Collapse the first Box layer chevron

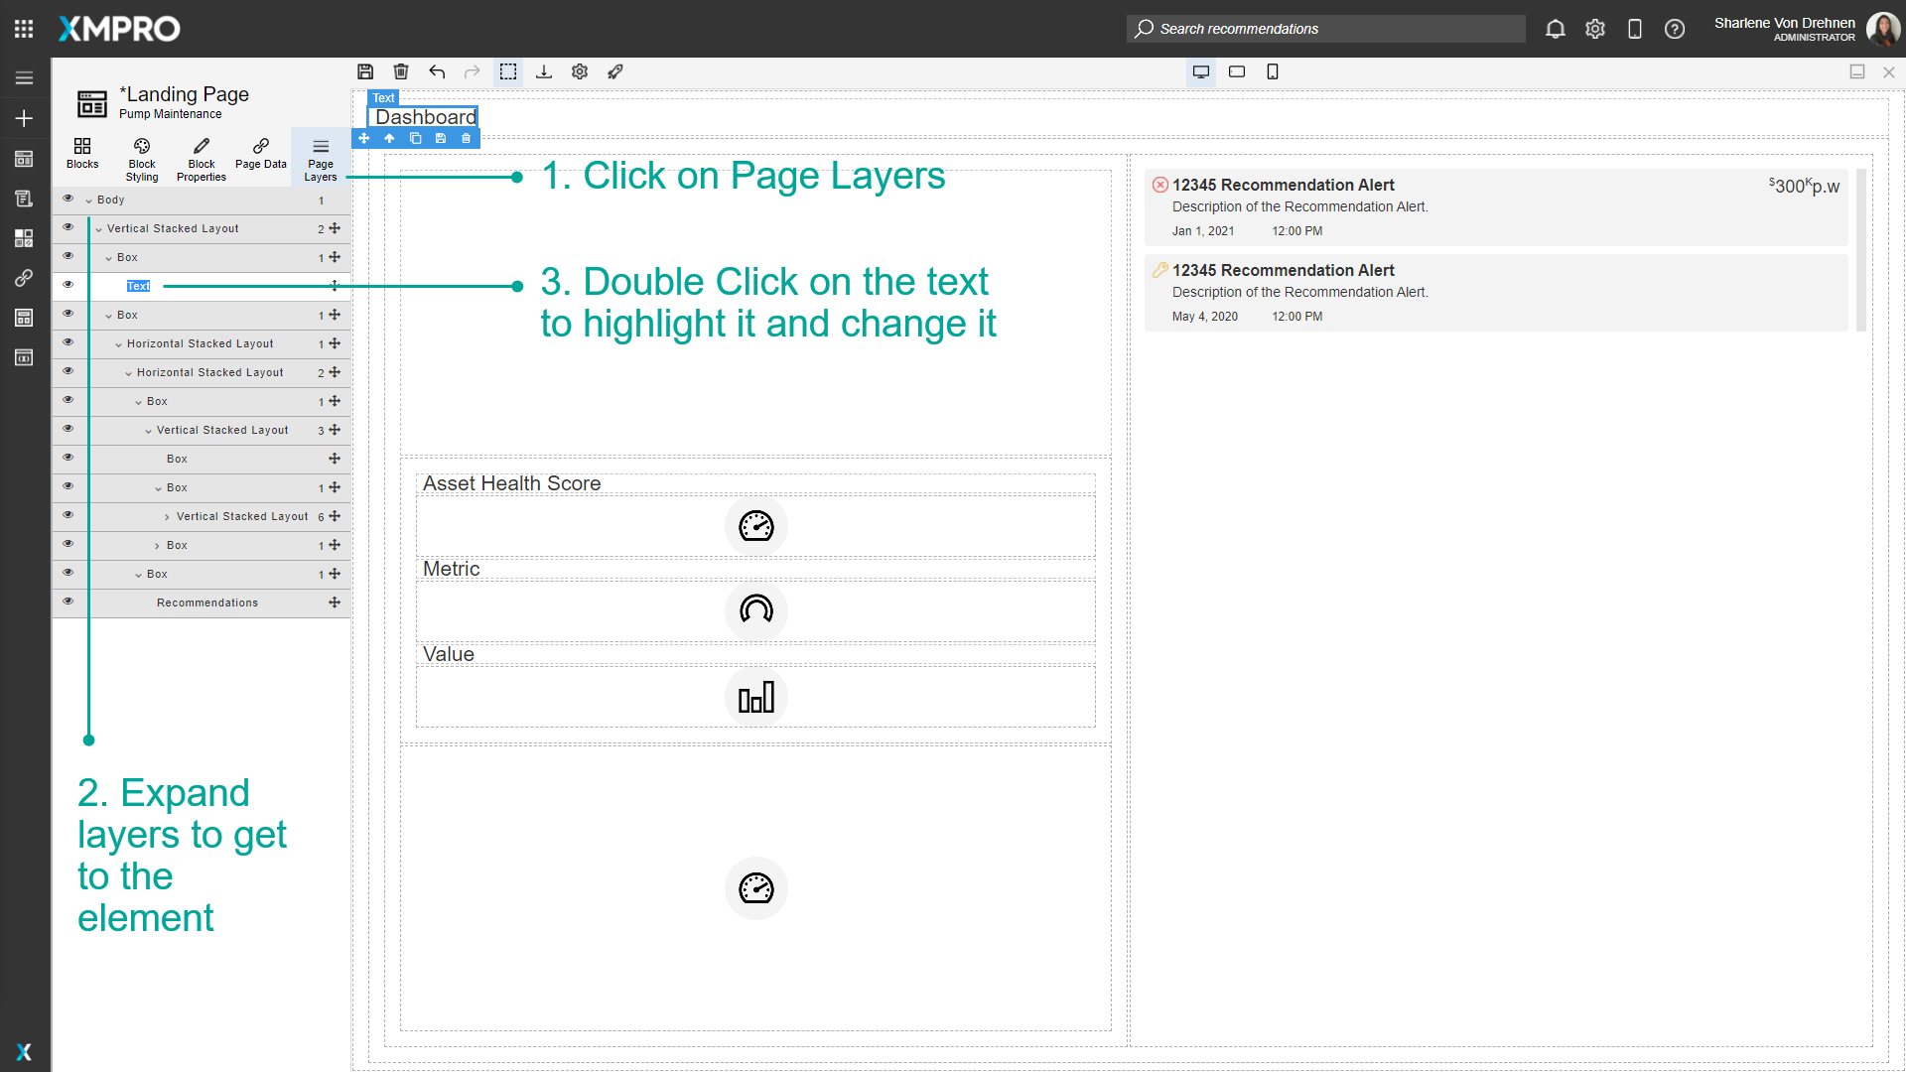pos(109,256)
